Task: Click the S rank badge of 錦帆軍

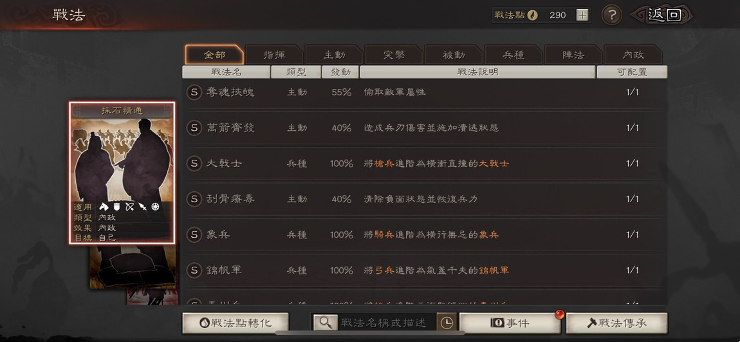Action: [194, 271]
